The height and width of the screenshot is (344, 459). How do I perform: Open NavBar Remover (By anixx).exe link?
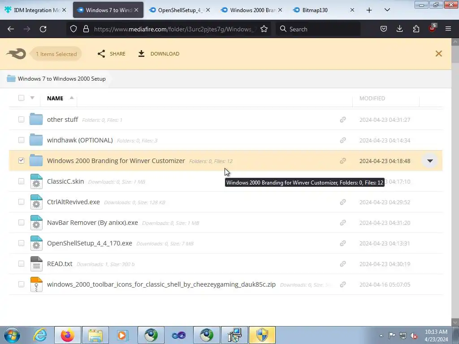92,223
